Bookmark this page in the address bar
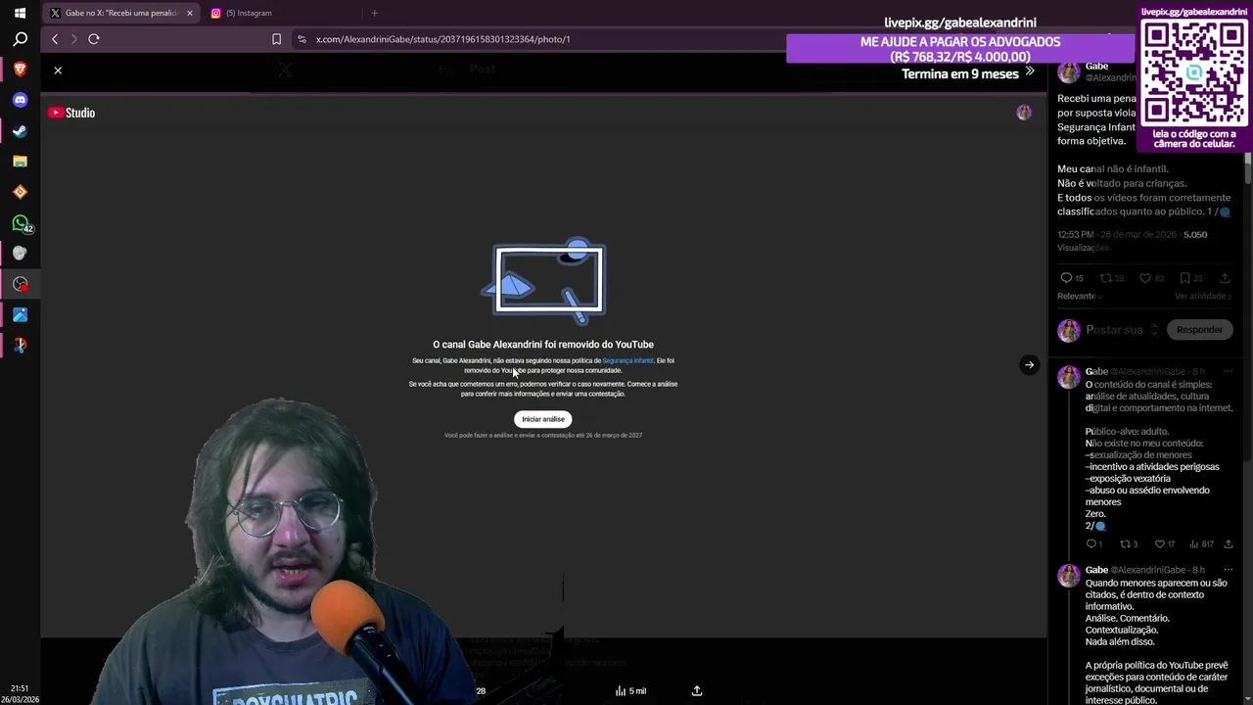The height and width of the screenshot is (705, 1253). tap(276, 39)
